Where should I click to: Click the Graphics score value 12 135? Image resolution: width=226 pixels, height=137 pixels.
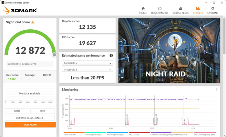point(87,27)
